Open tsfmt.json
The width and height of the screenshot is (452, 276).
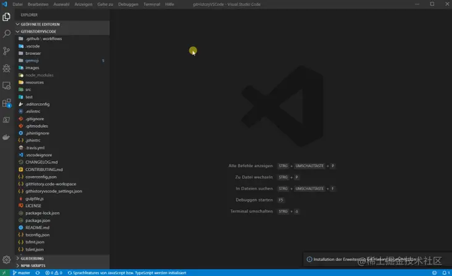pos(62,242)
